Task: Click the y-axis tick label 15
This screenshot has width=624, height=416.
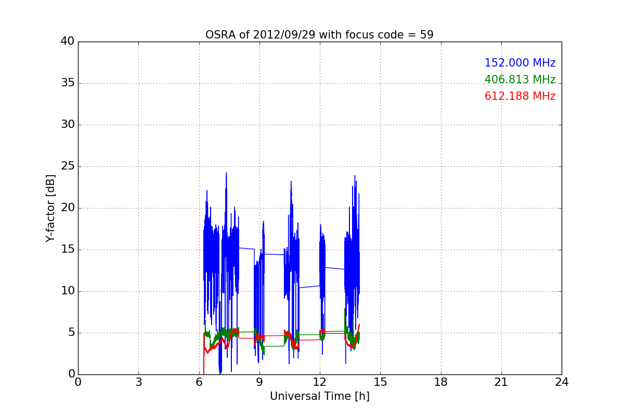Action: click(x=68, y=250)
